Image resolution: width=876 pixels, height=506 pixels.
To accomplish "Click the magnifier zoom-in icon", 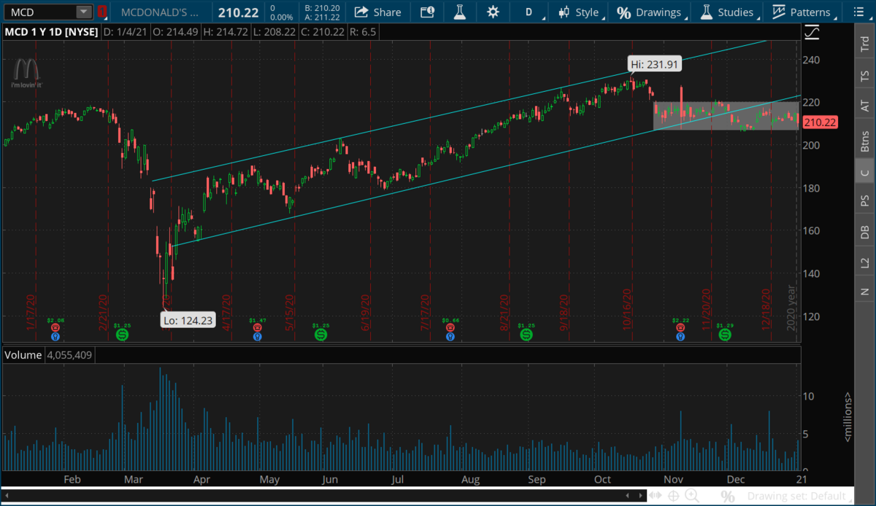I will point(691,497).
